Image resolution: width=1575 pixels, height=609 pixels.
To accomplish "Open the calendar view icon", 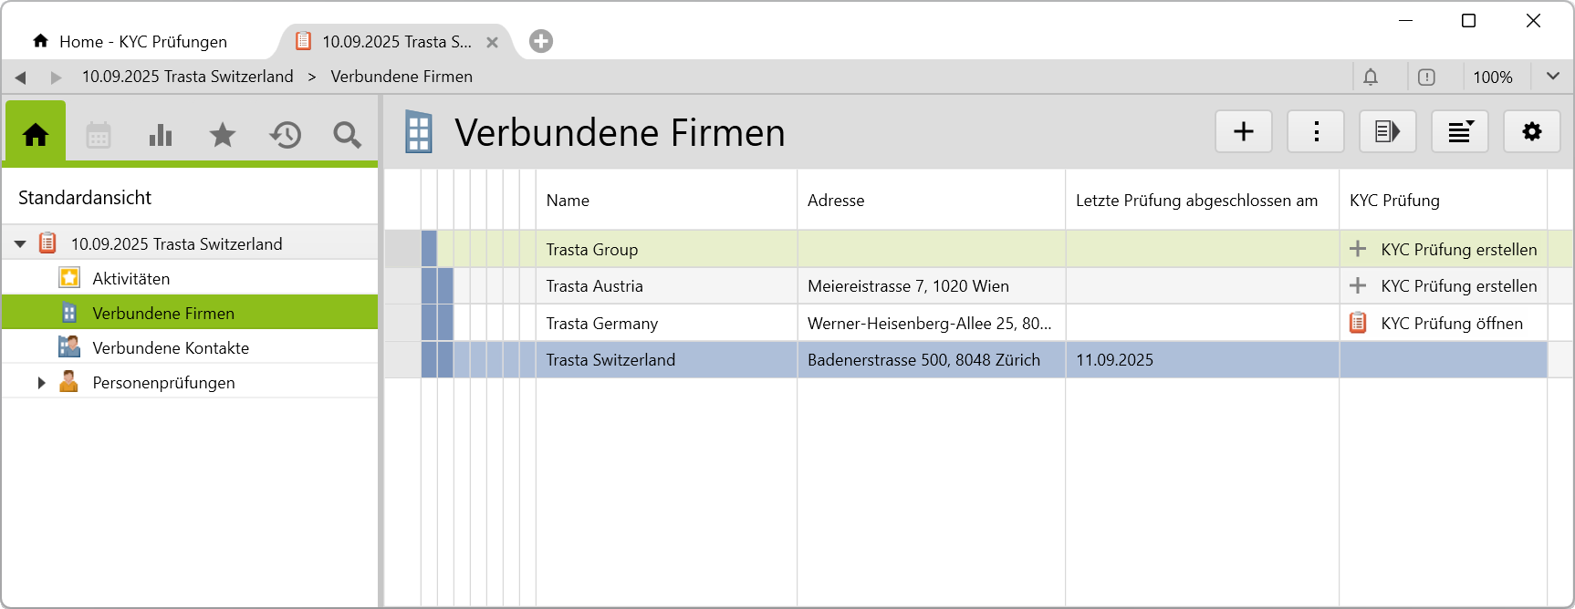I will 99,135.
